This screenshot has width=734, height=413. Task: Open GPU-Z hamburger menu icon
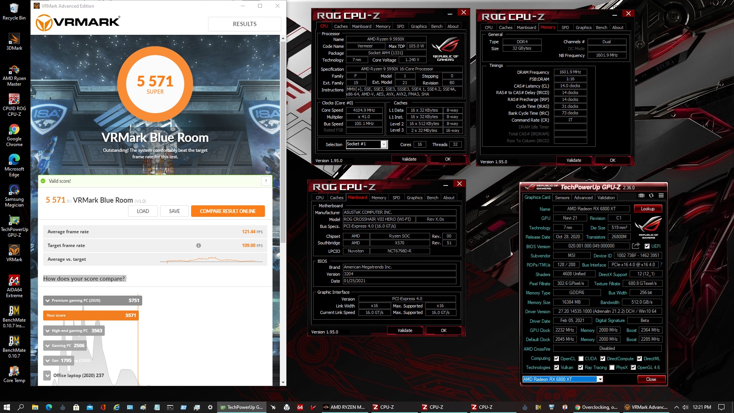pos(661,195)
